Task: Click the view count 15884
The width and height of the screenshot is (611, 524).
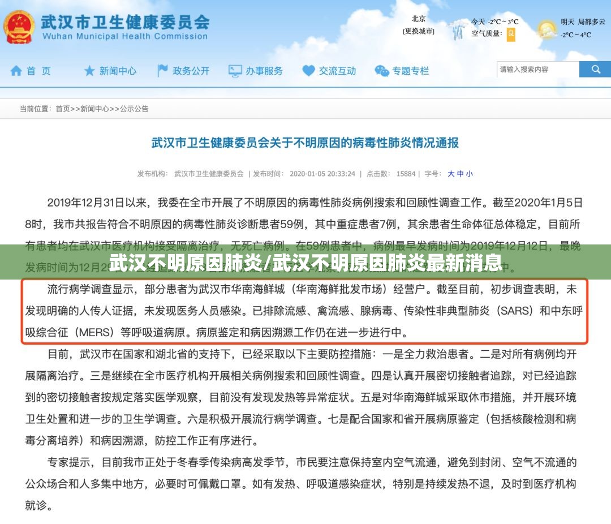Action: pyautogui.click(x=406, y=174)
